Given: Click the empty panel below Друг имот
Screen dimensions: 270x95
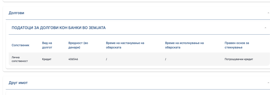Looking at the screenshot, I should point(138,93).
